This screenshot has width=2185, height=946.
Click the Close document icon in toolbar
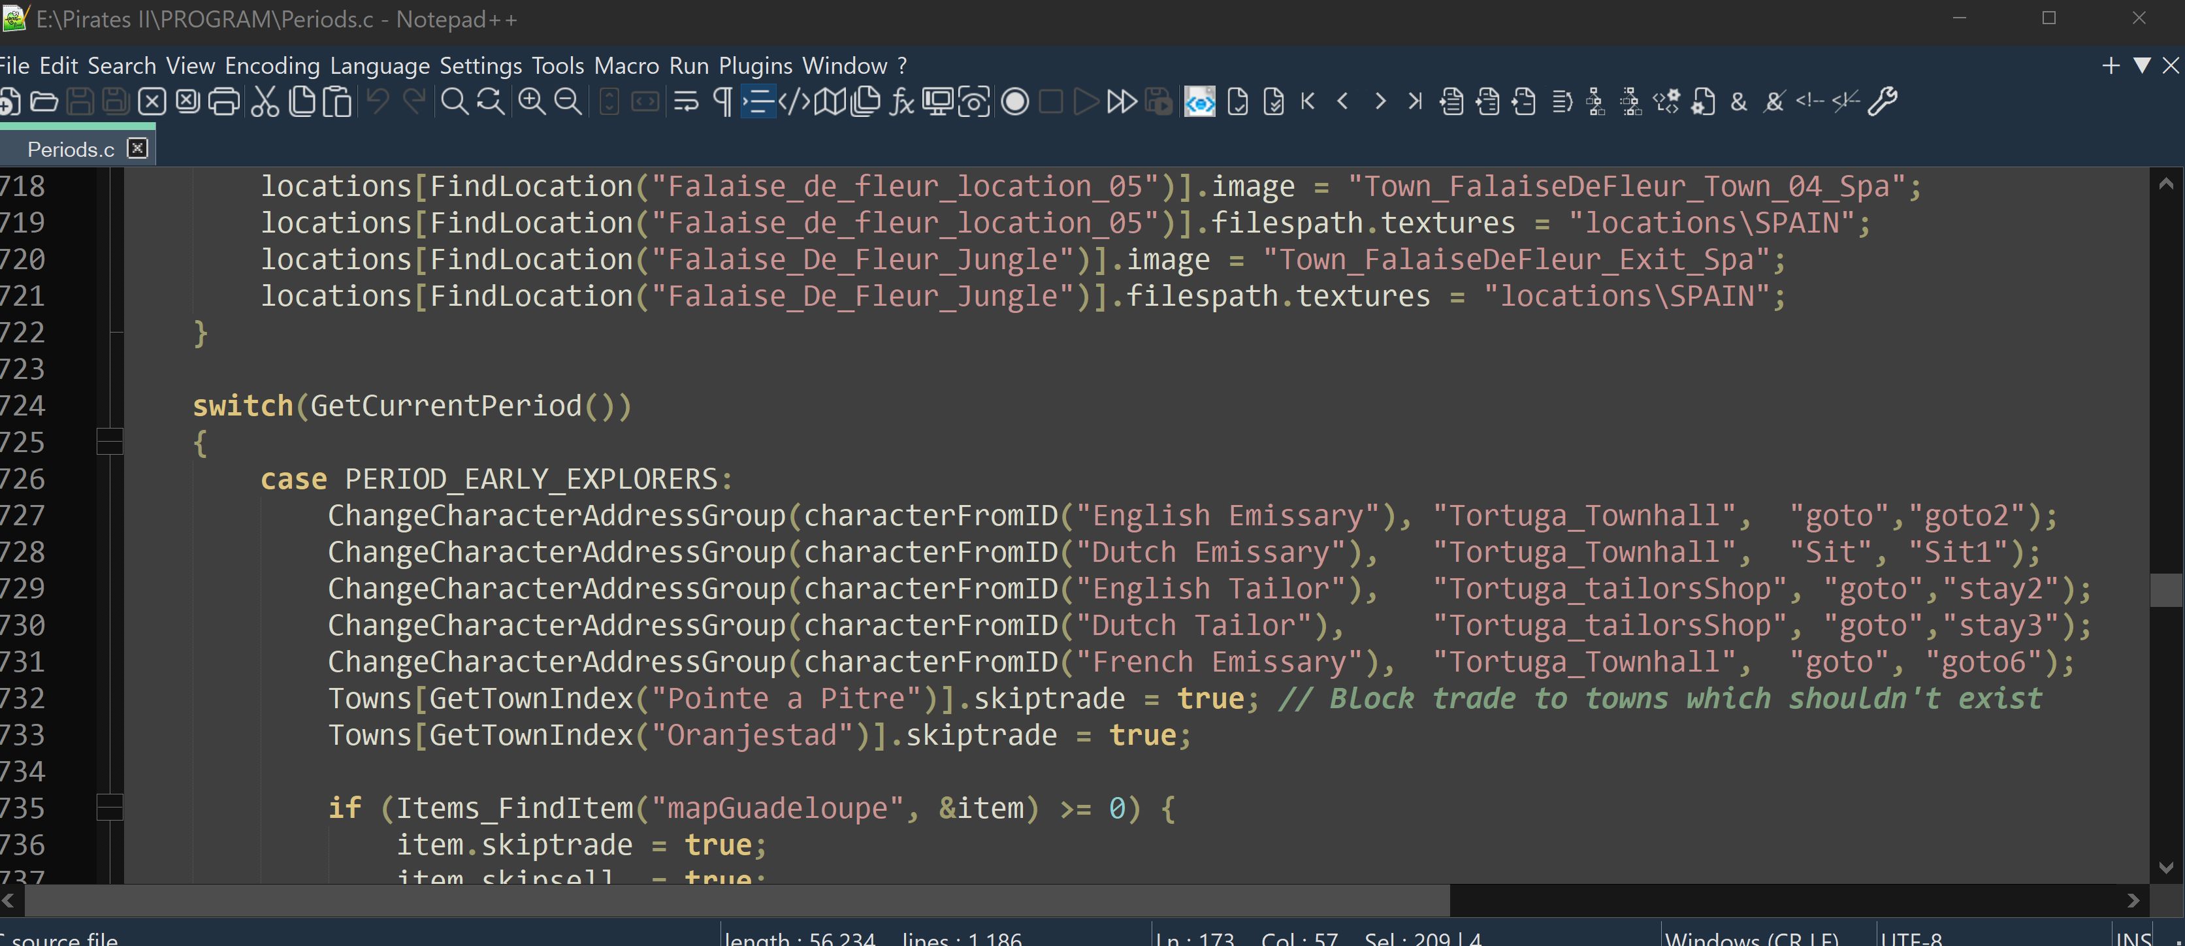pos(152,102)
